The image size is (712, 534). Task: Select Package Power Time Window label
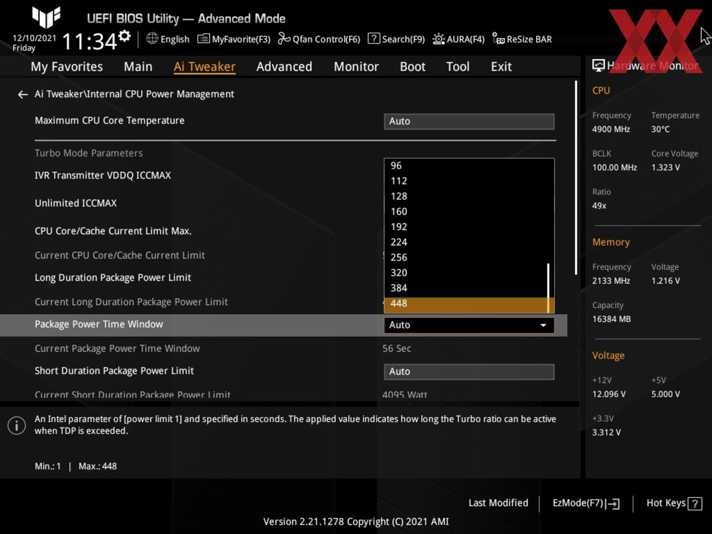[98, 324]
